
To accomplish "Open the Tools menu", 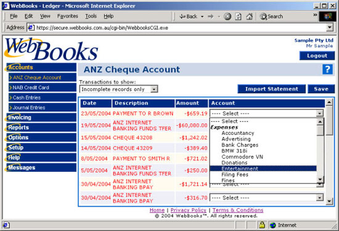I will coord(91,16).
